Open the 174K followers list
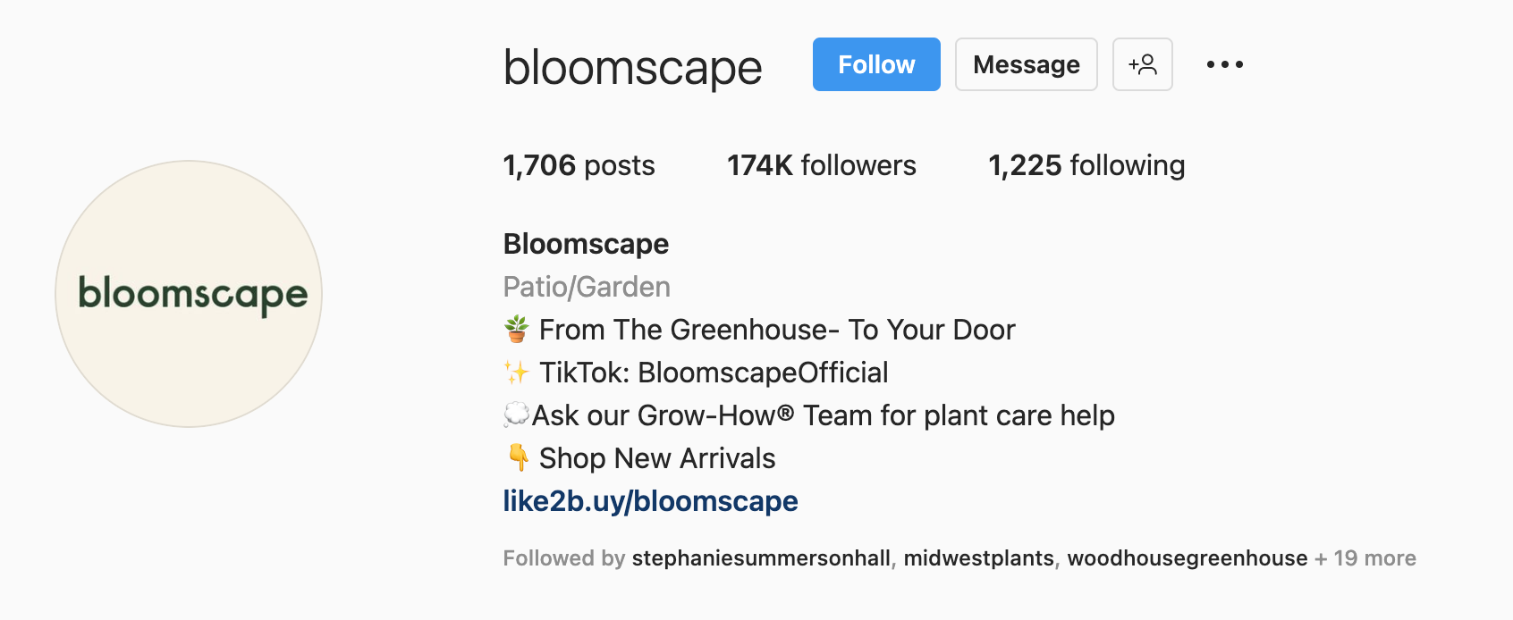1513x620 pixels. pyautogui.click(x=821, y=165)
